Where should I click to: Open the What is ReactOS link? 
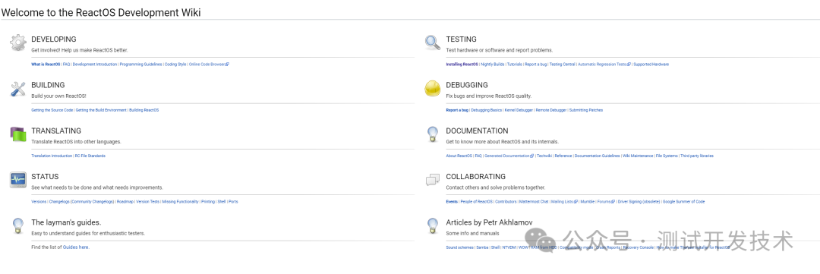[46, 65]
